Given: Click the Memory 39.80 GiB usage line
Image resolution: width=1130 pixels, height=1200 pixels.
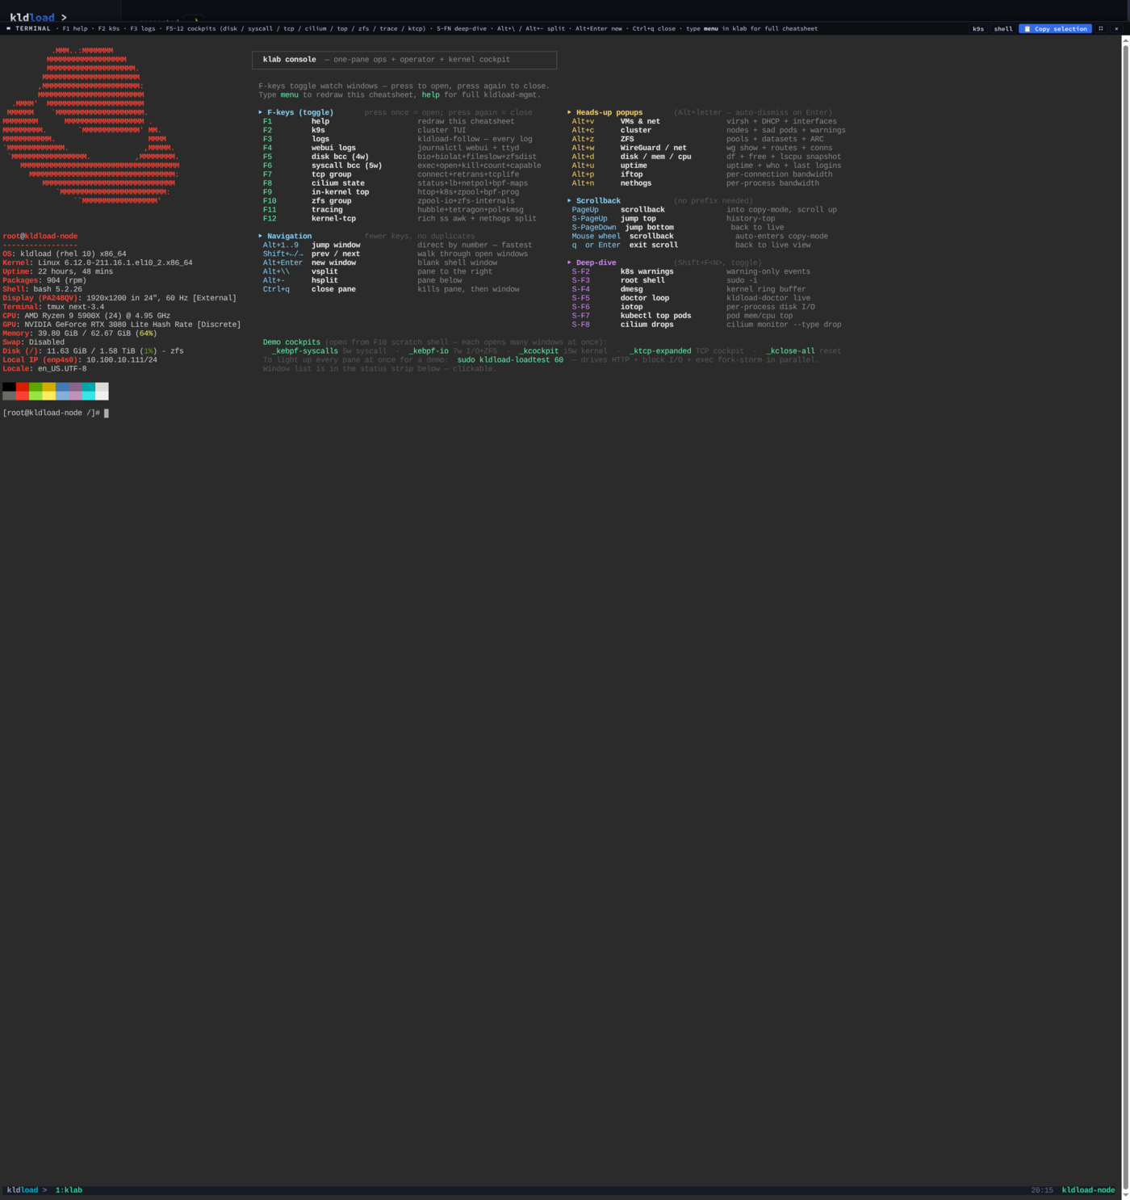Looking at the screenshot, I should (80, 334).
